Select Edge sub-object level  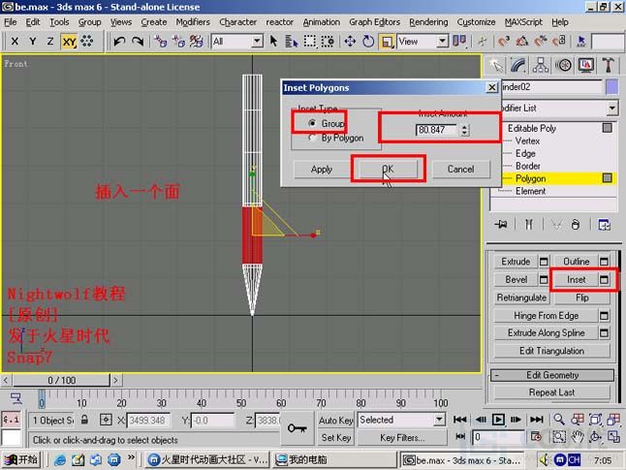pos(525,154)
